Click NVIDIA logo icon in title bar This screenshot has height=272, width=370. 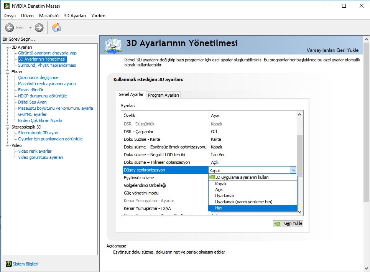[7, 6]
